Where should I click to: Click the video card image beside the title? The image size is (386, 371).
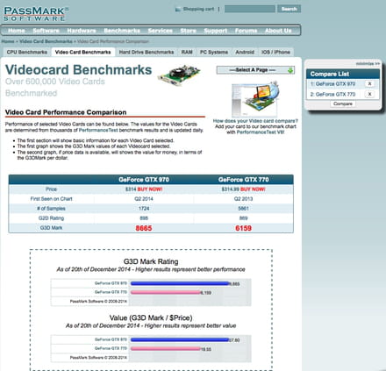[179, 75]
